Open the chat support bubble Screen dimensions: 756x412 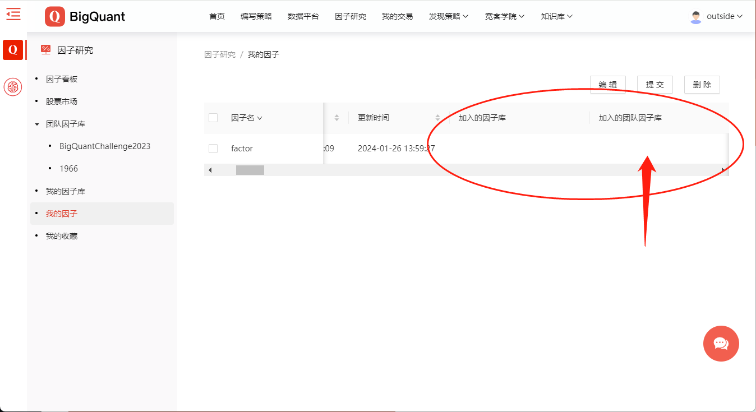click(721, 344)
